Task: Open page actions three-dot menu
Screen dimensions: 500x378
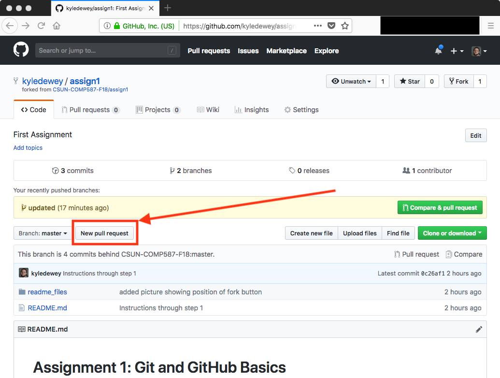Action: click(317, 26)
